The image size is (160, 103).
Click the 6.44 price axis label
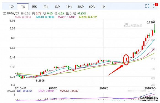(x=12, y=57)
